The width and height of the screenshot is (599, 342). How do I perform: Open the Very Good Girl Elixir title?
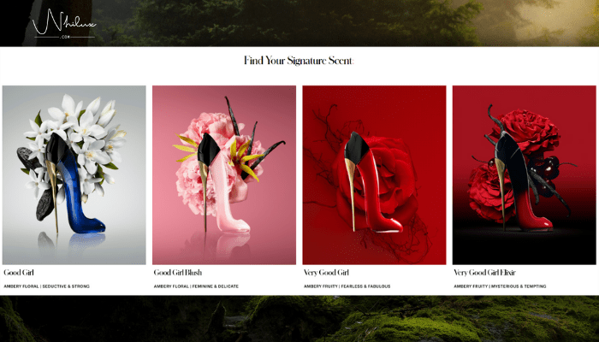485,273
